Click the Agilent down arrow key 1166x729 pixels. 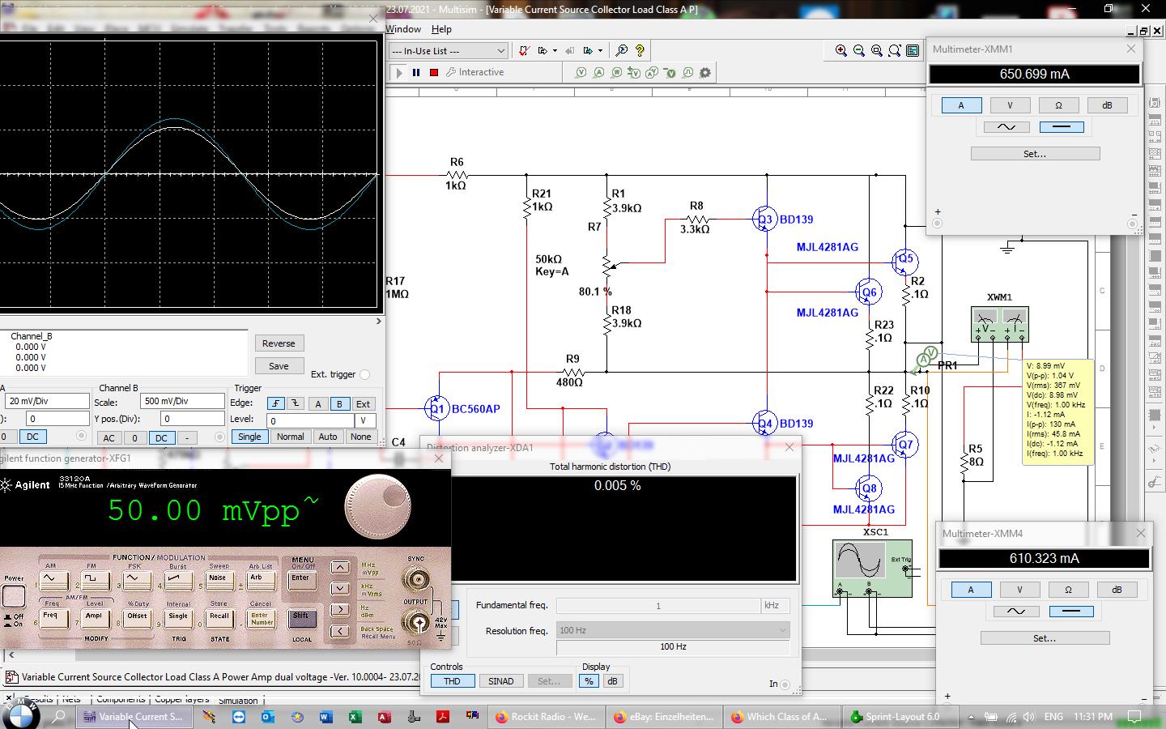click(x=340, y=588)
